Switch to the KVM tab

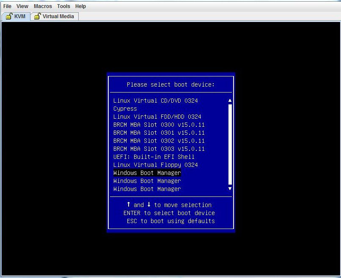click(x=16, y=16)
